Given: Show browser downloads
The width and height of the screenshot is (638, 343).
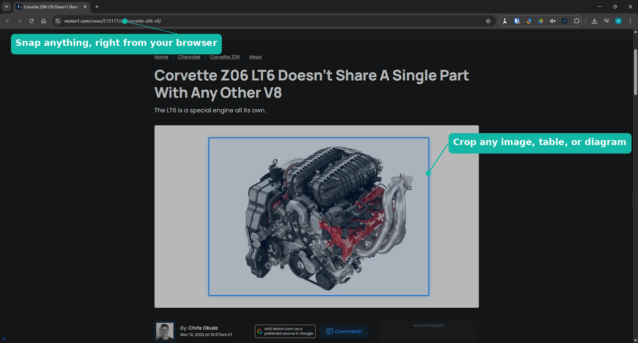Looking at the screenshot, I should 595,21.
